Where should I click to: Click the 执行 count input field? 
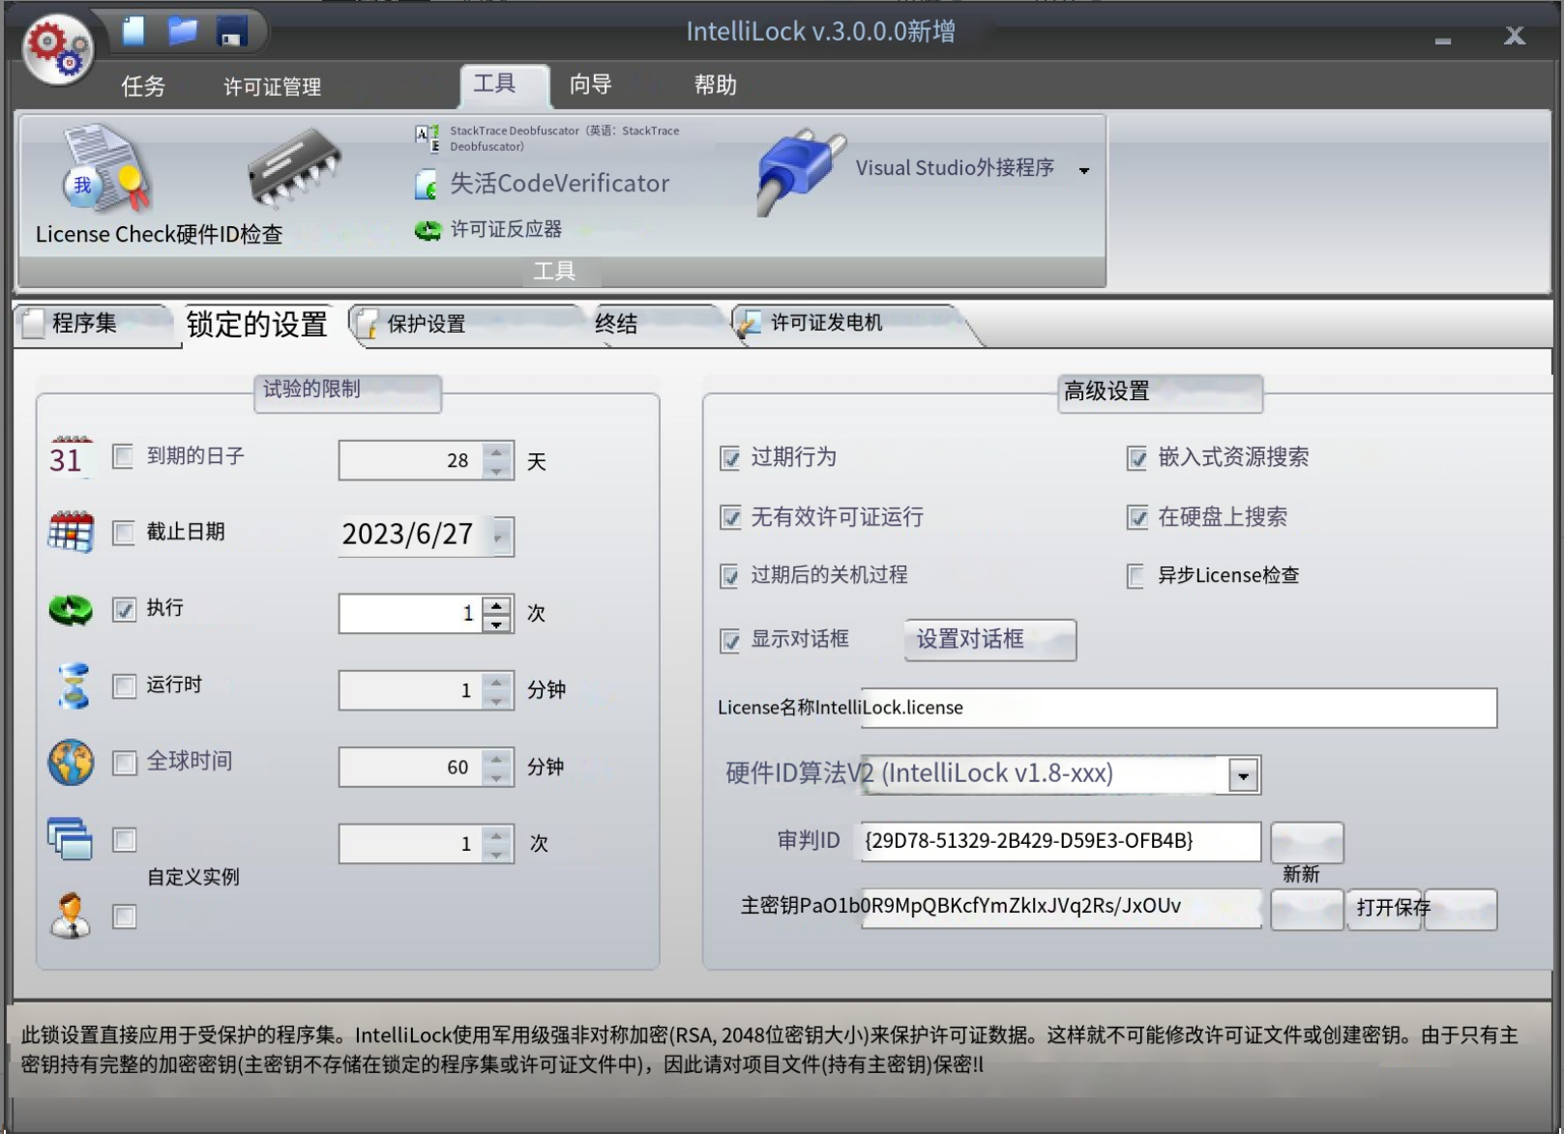(x=410, y=614)
